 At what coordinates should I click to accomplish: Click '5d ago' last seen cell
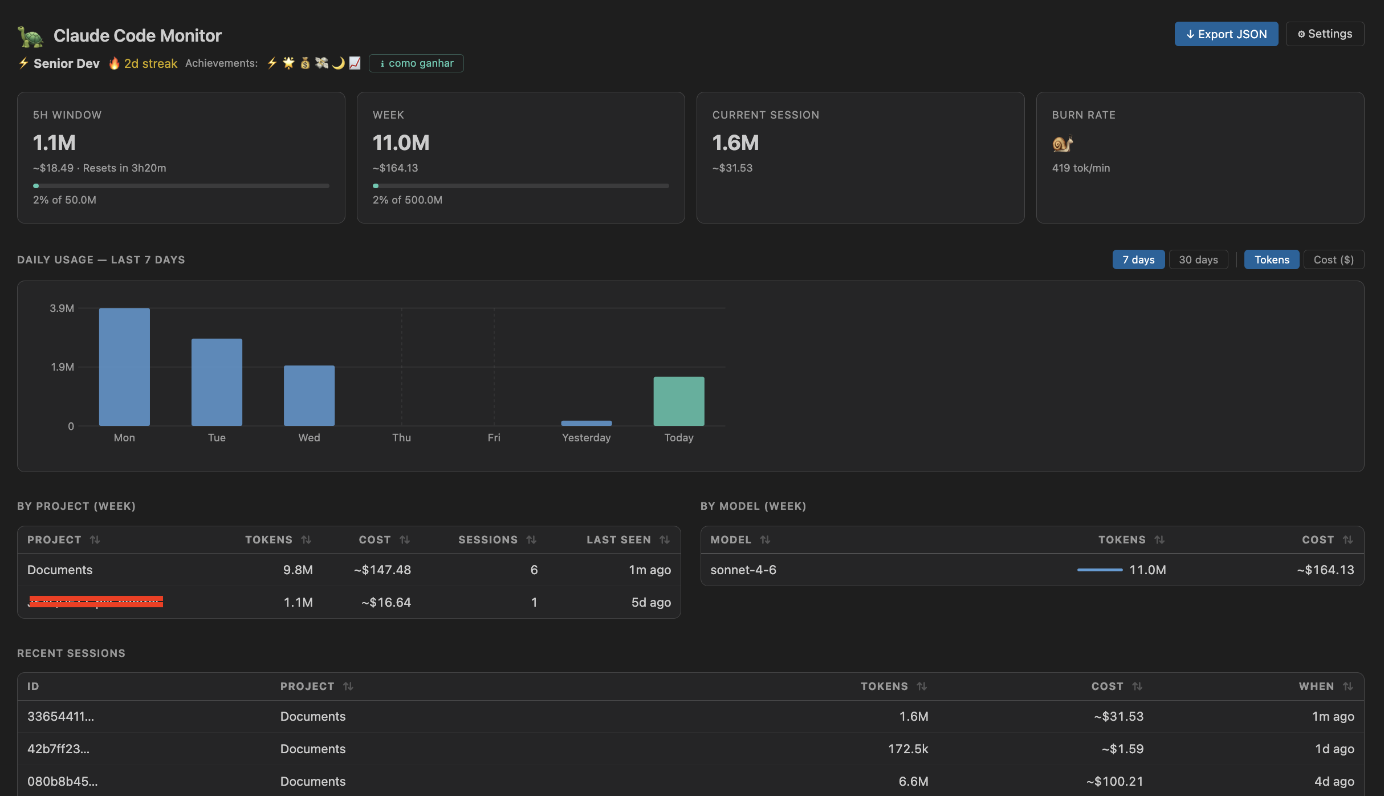coord(651,603)
